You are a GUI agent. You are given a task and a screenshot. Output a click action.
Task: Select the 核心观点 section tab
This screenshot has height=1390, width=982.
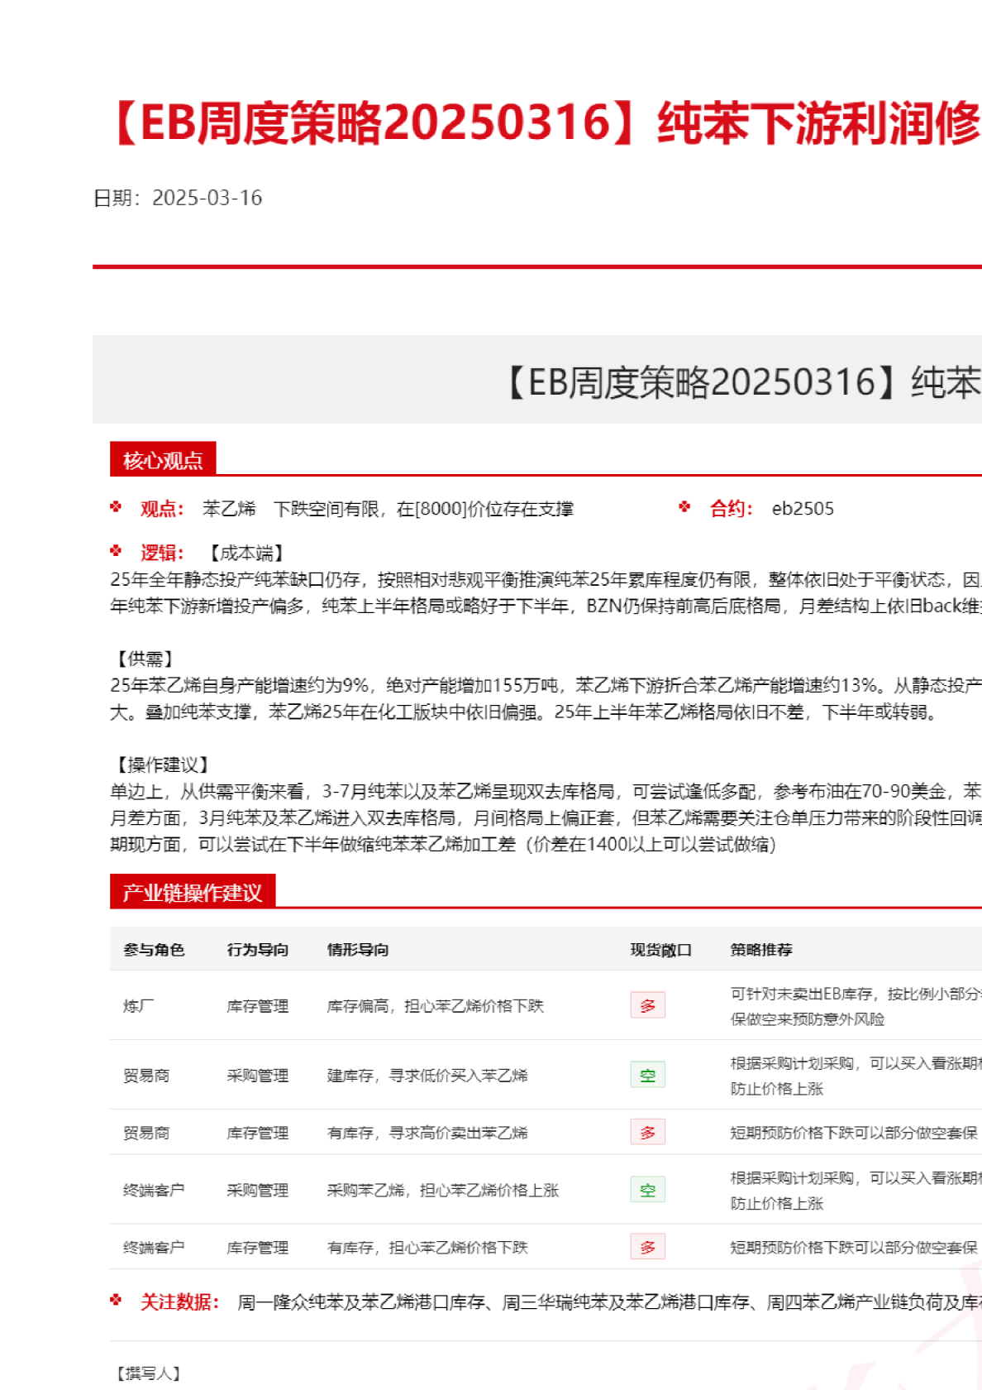click(x=163, y=460)
